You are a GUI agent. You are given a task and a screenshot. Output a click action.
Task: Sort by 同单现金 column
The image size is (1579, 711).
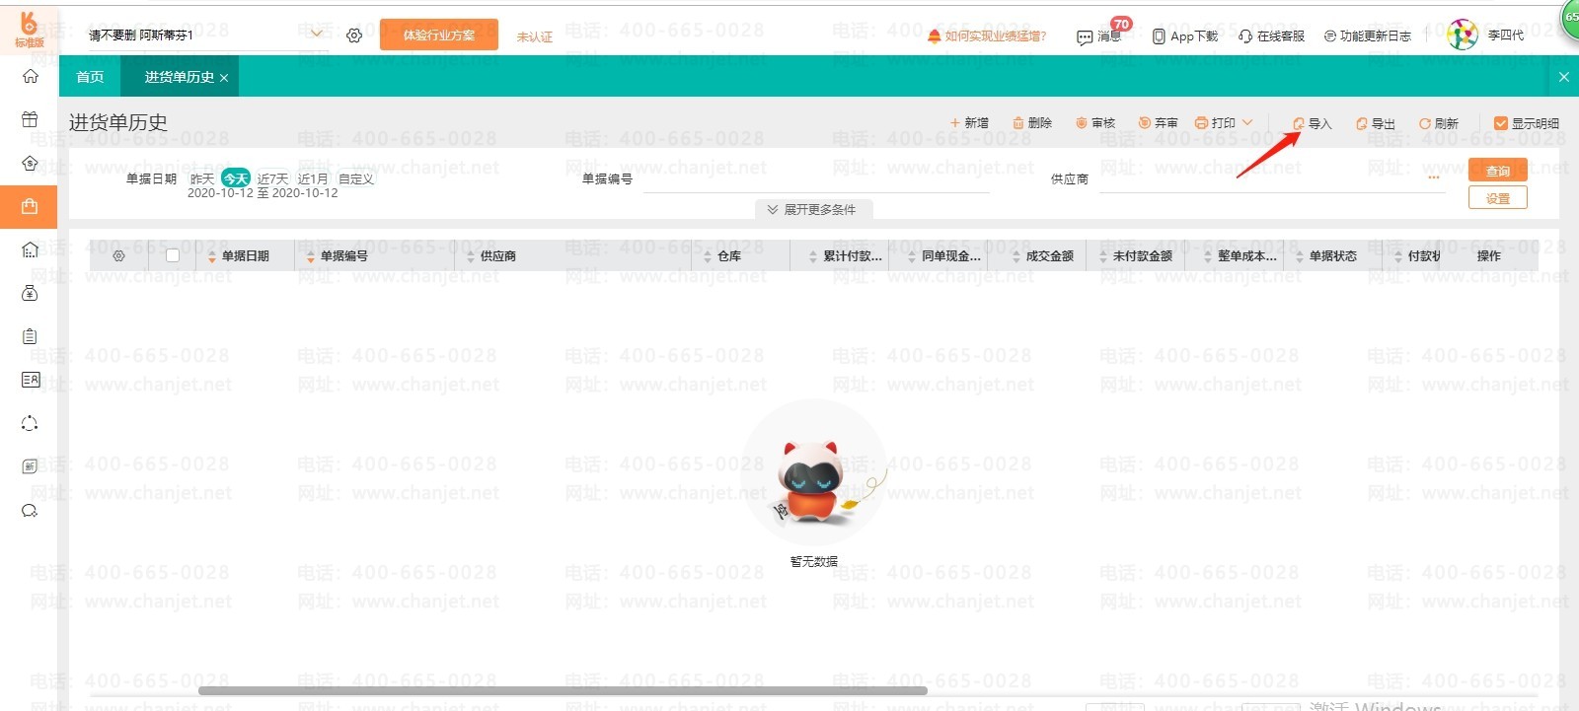coord(944,255)
